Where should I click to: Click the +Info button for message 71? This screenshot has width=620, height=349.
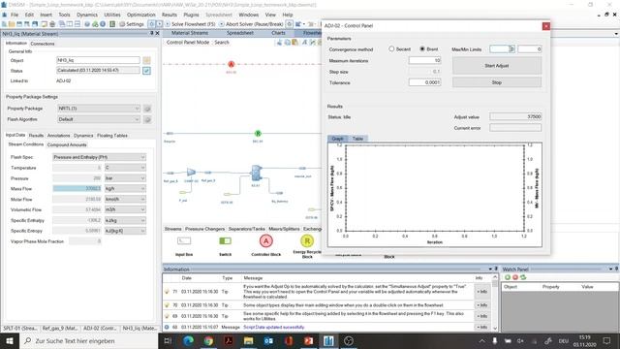[x=481, y=292]
